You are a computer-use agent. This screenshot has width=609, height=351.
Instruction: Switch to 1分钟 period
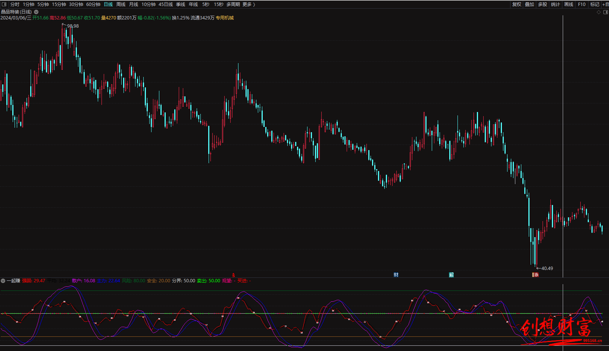[28, 4]
